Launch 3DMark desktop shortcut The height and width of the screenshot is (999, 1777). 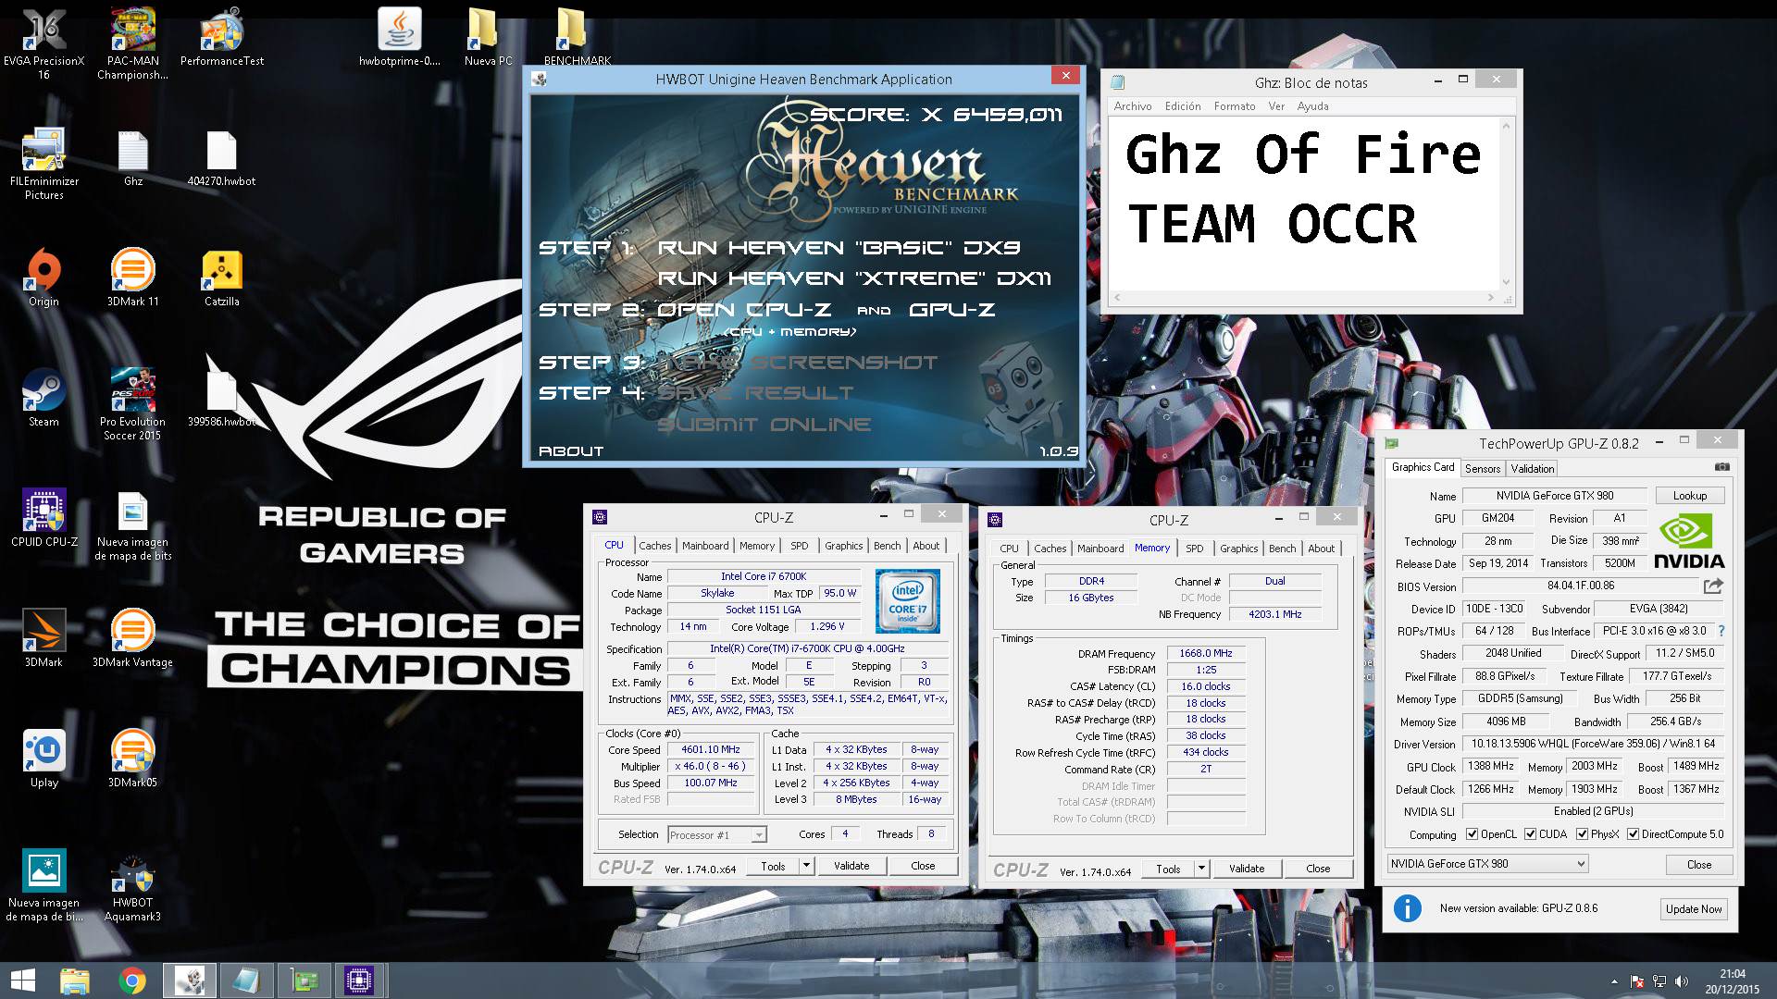(43, 639)
